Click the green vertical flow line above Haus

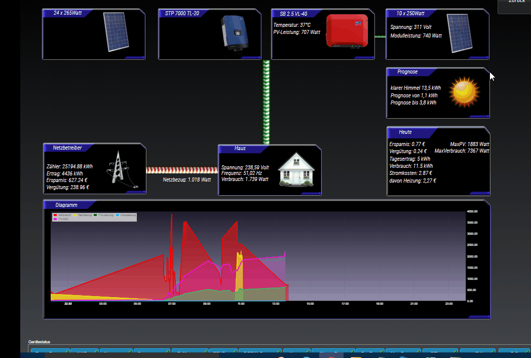(267, 101)
